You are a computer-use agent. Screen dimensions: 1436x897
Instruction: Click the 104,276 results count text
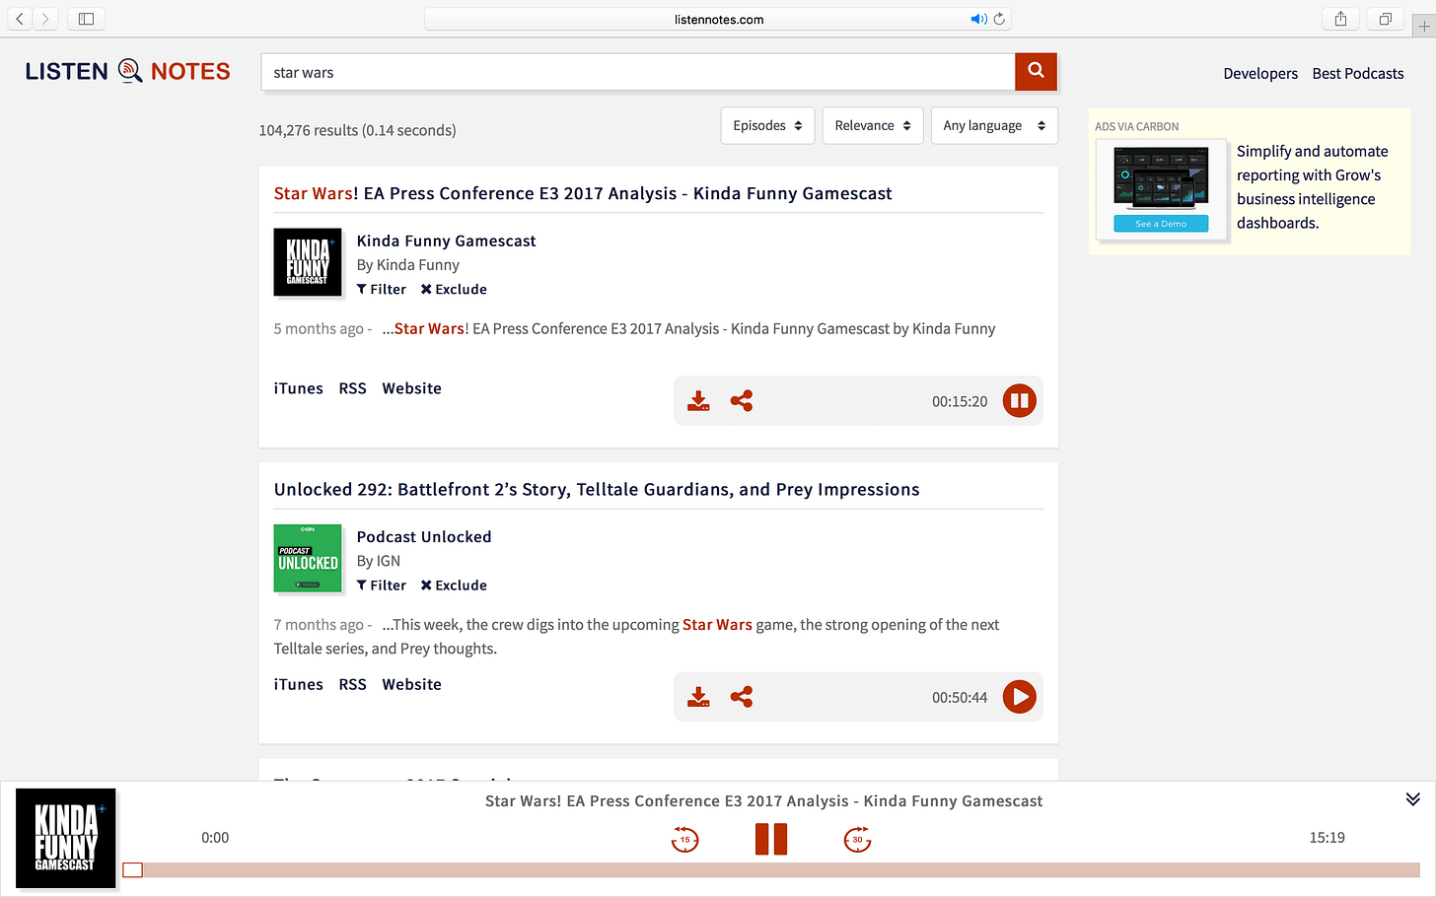tap(357, 130)
